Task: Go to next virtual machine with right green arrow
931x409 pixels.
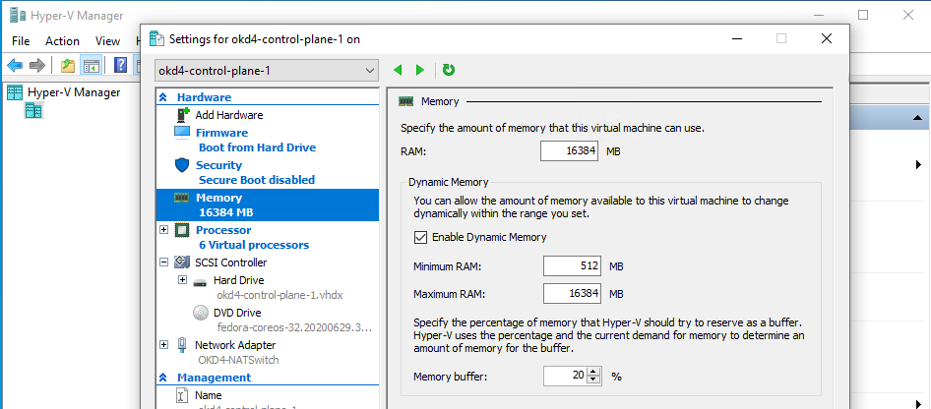Action: pos(420,71)
